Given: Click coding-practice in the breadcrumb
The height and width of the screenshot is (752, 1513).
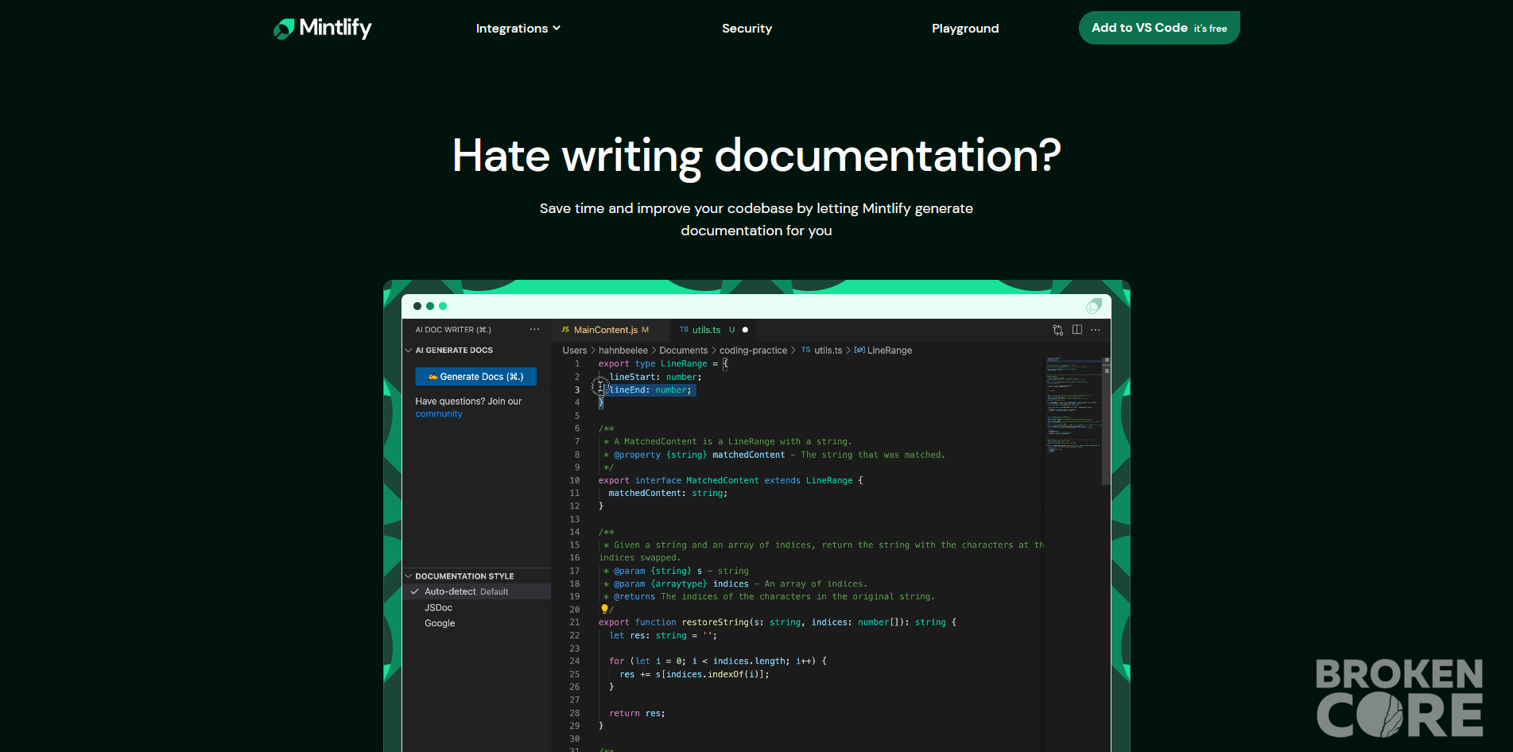Looking at the screenshot, I should 753,351.
